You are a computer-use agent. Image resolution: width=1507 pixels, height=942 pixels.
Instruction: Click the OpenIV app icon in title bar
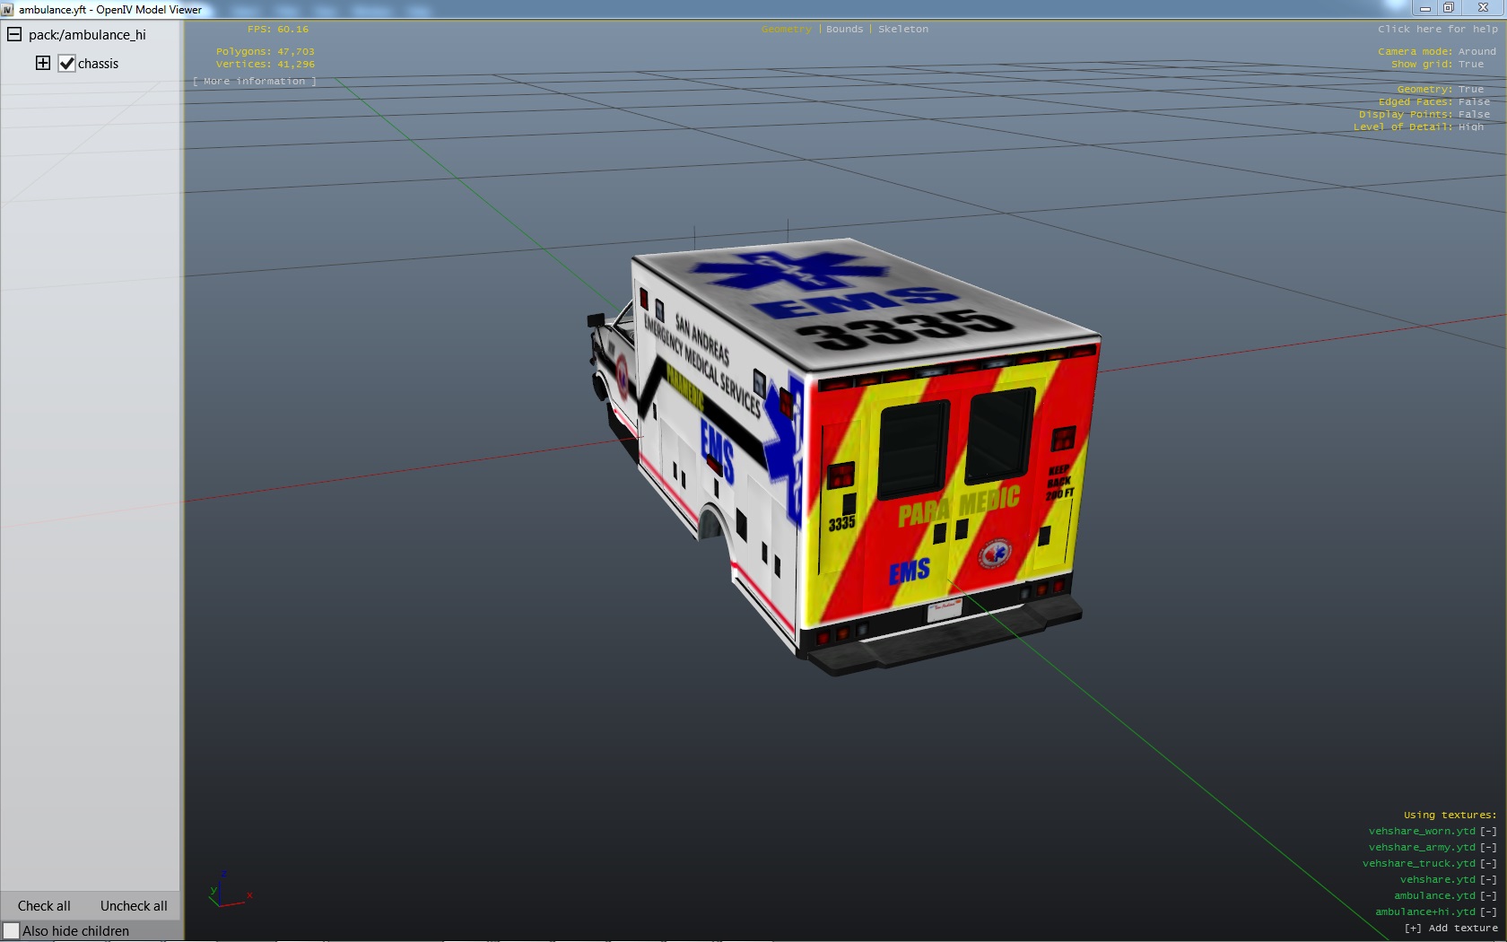point(8,10)
